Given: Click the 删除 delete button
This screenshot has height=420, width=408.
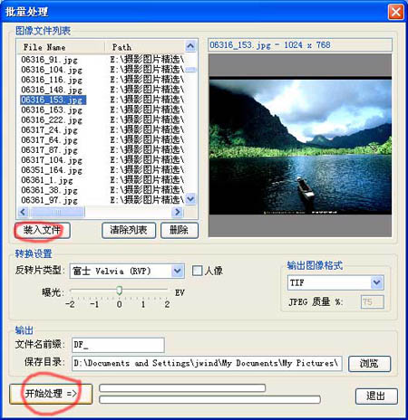Looking at the screenshot, I should [180, 231].
